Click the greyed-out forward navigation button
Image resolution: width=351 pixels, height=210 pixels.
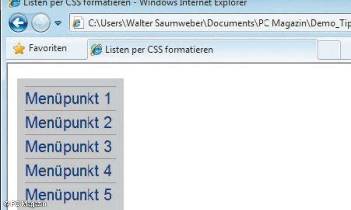(41, 23)
